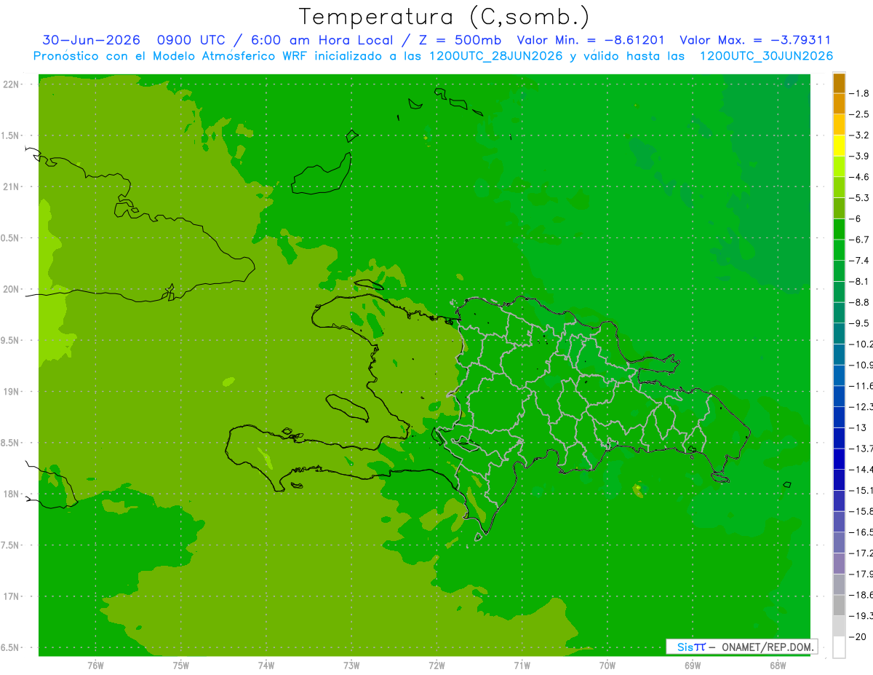Click the "Valor Min. = -8.61201" value
Screen dimensions: 873x675
tap(590, 40)
